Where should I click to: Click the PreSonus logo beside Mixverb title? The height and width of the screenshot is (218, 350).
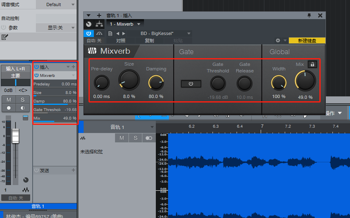(92, 51)
